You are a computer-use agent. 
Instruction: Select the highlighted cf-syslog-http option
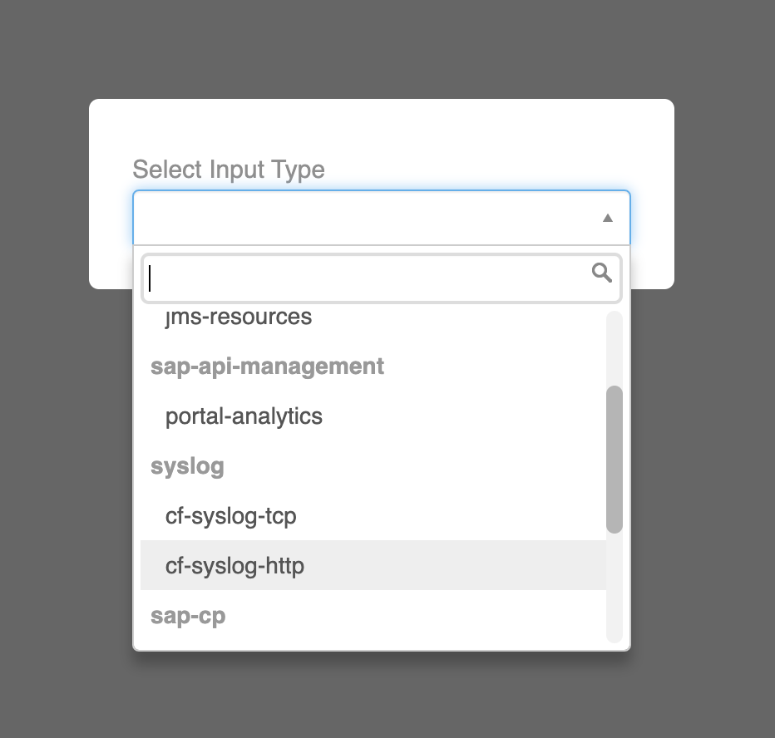click(x=234, y=566)
